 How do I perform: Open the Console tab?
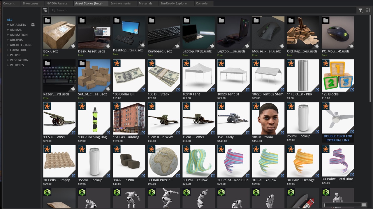coord(202,3)
